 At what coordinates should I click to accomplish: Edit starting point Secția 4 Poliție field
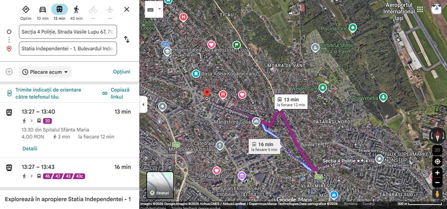pos(68,32)
